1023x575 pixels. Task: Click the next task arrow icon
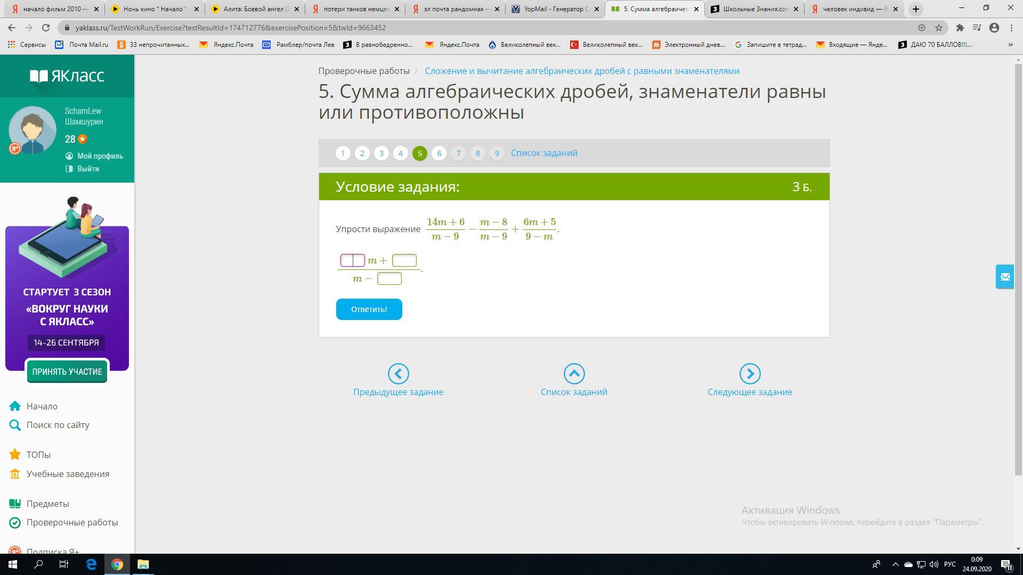tap(750, 374)
